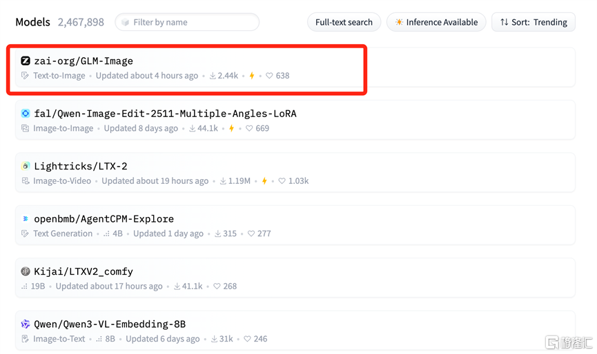597x354 pixels.
Task: Click Image-to-Text task icon on Qwen3-VL-Embedding row
Action: [x=25, y=339]
